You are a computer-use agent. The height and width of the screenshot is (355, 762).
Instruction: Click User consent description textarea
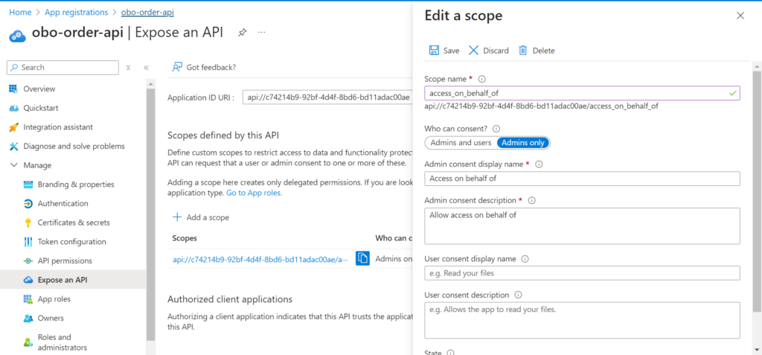point(582,320)
